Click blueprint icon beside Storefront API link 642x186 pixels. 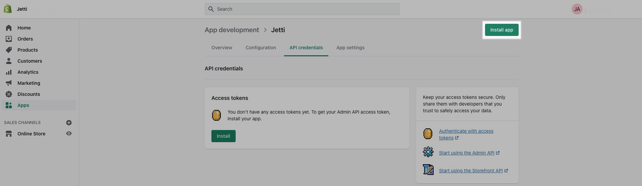(x=428, y=170)
